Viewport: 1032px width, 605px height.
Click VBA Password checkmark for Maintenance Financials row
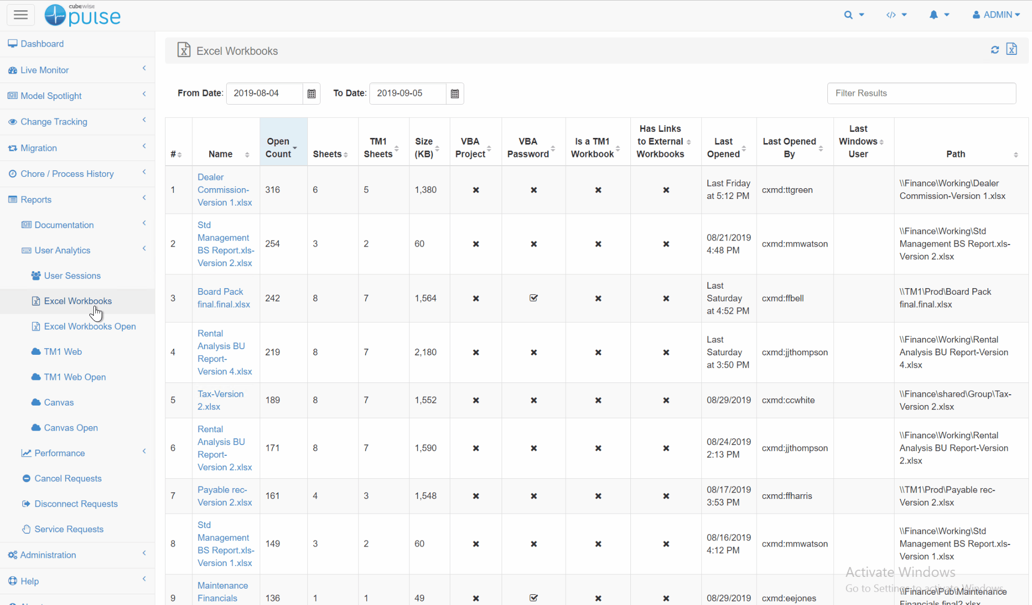coord(533,598)
